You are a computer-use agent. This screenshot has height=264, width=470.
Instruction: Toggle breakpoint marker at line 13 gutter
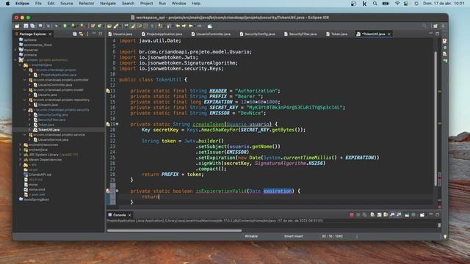108,91
